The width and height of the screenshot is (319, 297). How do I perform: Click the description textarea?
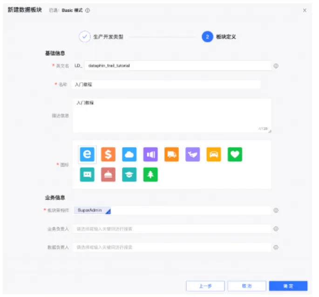pyautogui.click(x=172, y=115)
